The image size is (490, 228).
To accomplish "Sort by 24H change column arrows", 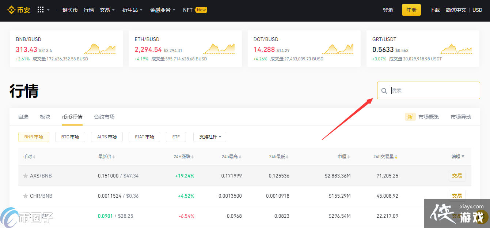I will click(193, 157).
